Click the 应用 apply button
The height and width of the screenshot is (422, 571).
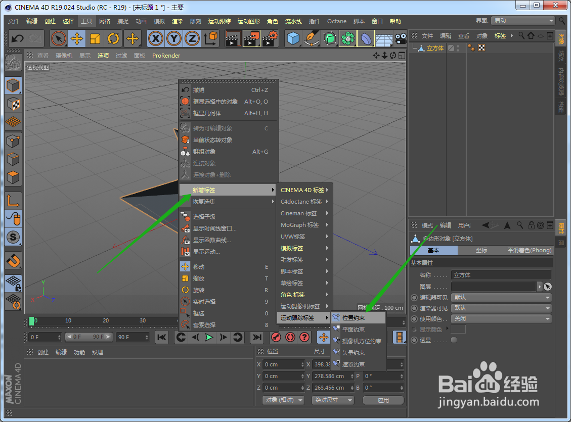(383, 400)
